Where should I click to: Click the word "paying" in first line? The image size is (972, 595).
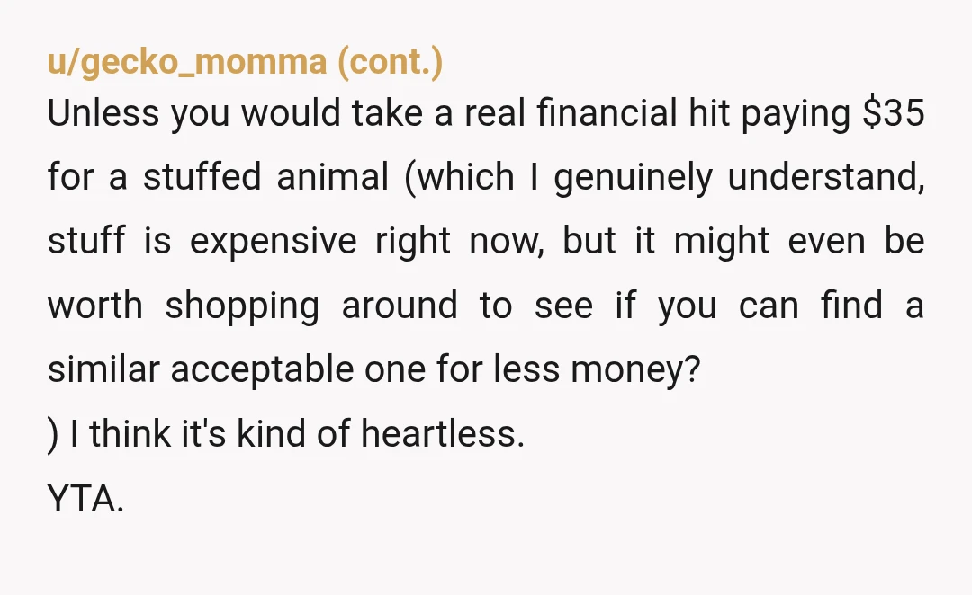[x=796, y=114]
